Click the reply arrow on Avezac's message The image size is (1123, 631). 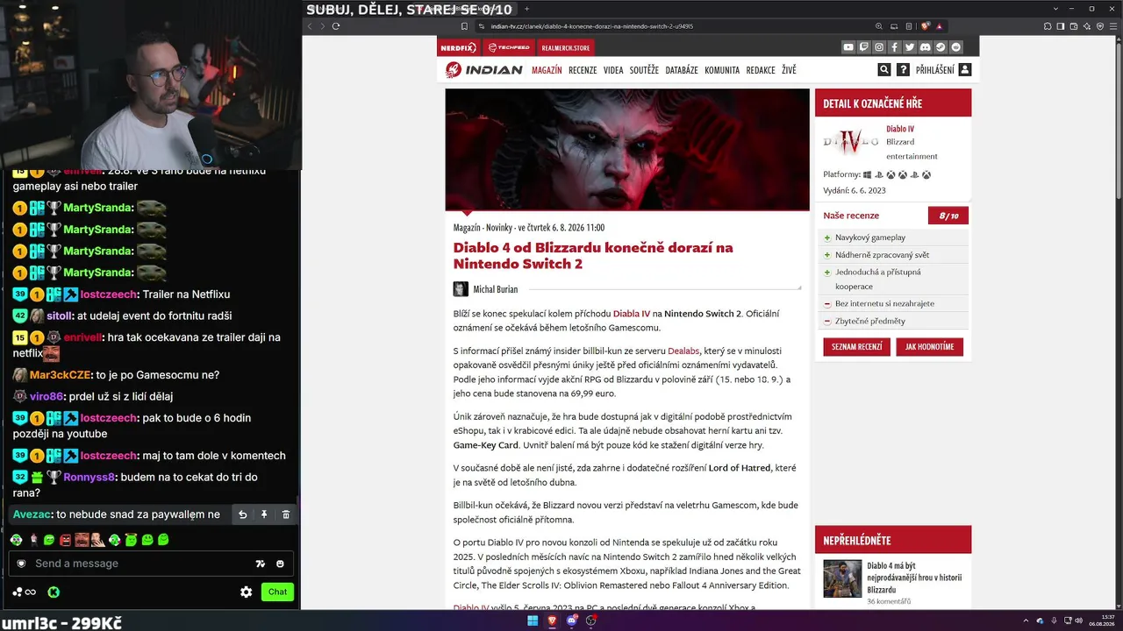[x=242, y=514]
